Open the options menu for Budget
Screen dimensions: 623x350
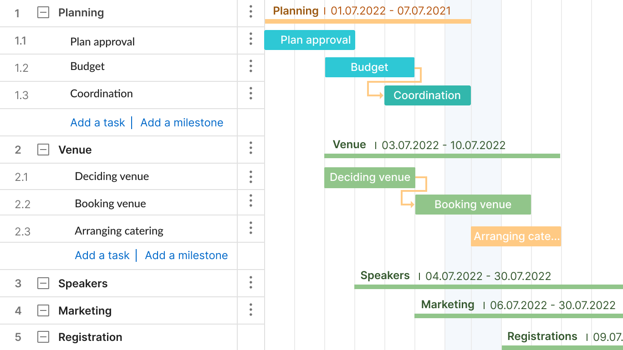[x=251, y=67]
